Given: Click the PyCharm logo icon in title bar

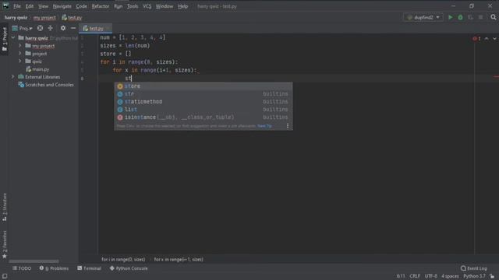Looking at the screenshot, I should (x=5, y=6).
